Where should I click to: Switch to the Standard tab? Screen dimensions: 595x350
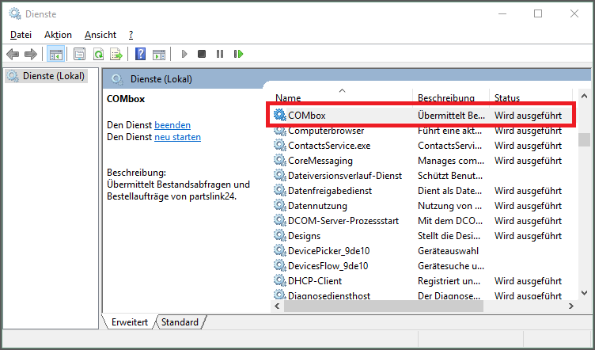(180, 322)
